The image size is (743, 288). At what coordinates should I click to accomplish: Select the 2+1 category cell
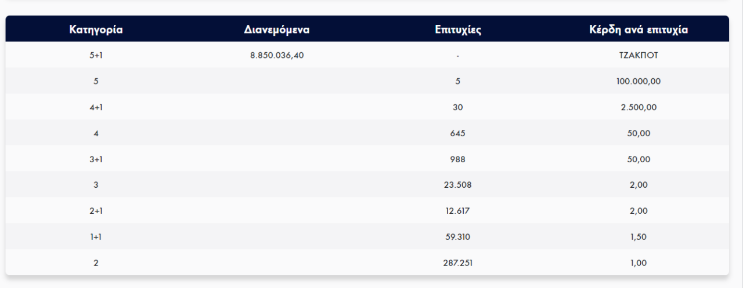96,211
